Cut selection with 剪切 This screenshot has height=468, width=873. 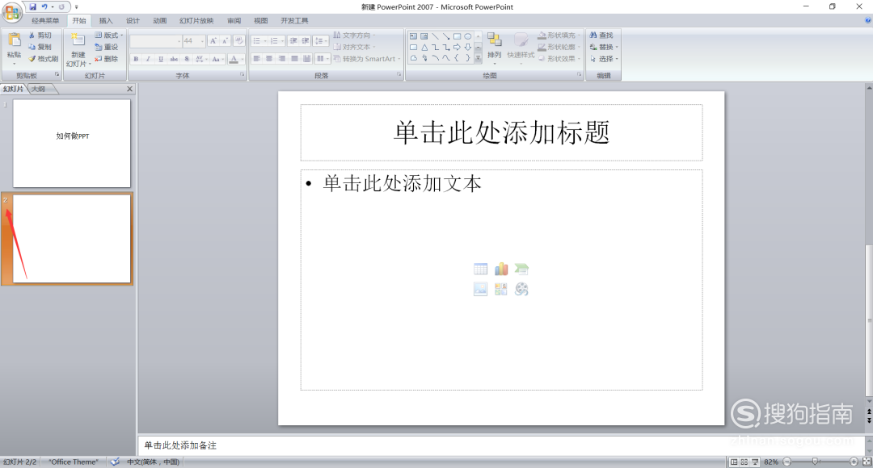pos(40,35)
